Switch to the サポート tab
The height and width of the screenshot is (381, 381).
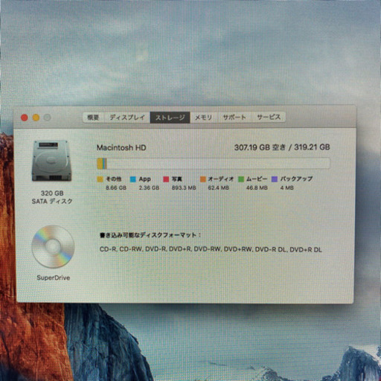tap(234, 118)
